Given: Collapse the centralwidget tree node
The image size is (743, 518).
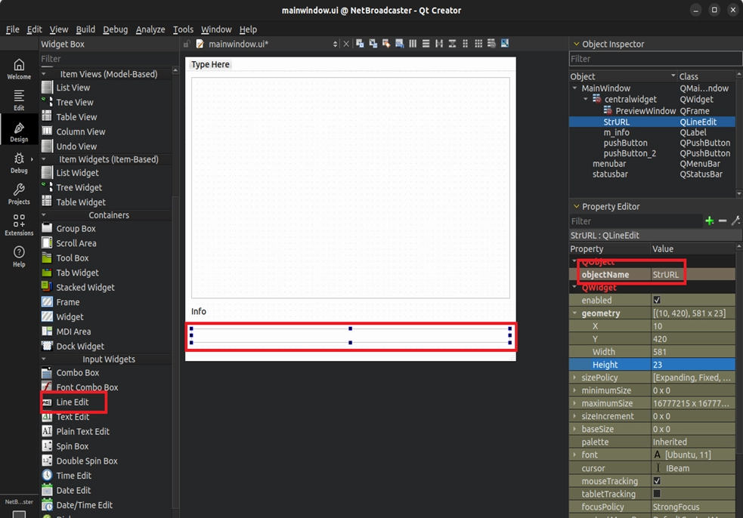Looking at the screenshot, I should pos(586,99).
